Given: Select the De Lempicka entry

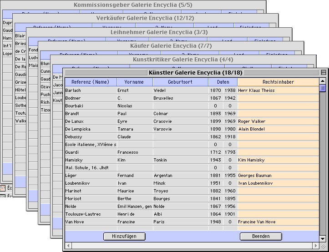Looking at the screenshot, I should point(78,129).
